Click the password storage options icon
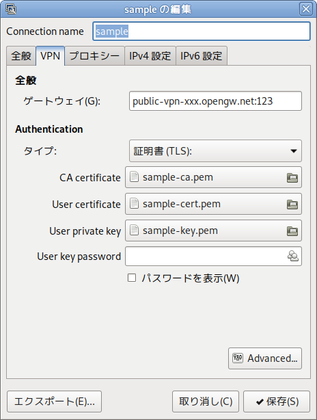This screenshot has height=420, width=317. [293, 257]
